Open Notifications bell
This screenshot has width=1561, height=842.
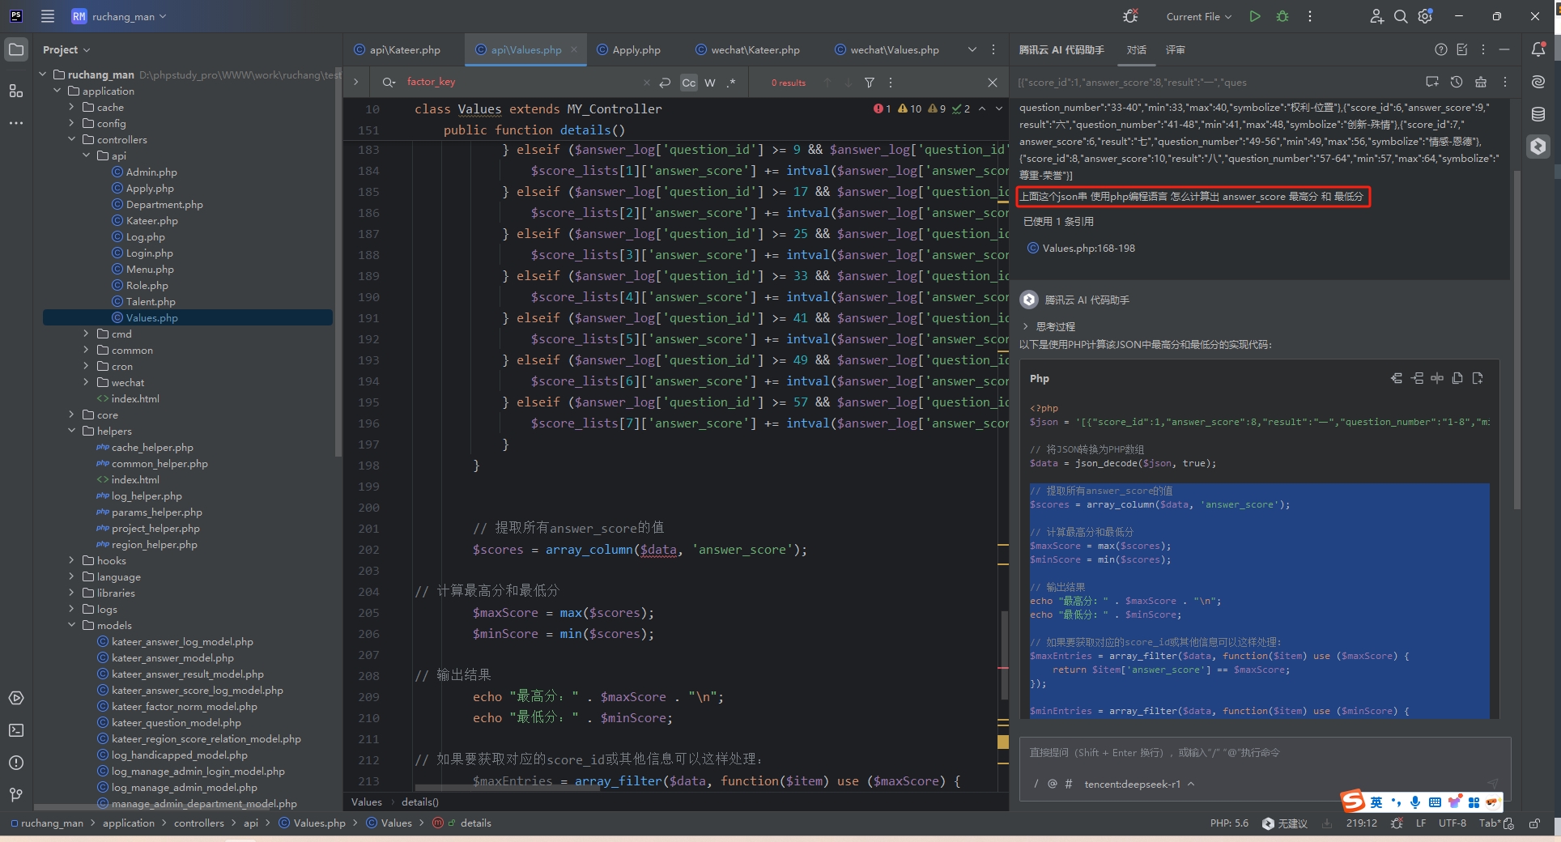pyautogui.click(x=1538, y=49)
